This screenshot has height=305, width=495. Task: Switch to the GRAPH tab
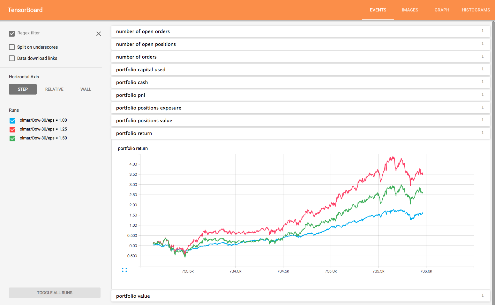(x=442, y=10)
